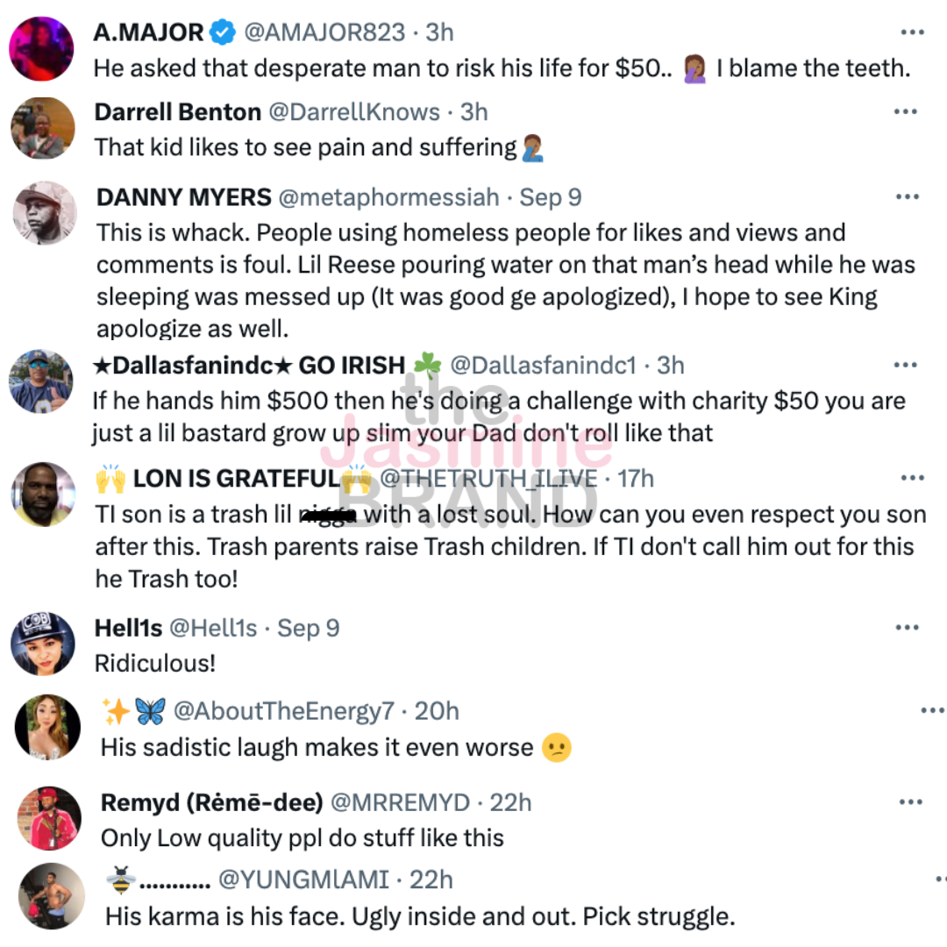
Task: Click A.MAJOR's blue verified badge
Action: (x=224, y=32)
